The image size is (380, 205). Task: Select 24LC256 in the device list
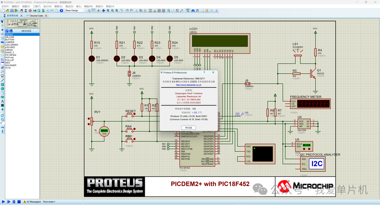coord(22,37)
